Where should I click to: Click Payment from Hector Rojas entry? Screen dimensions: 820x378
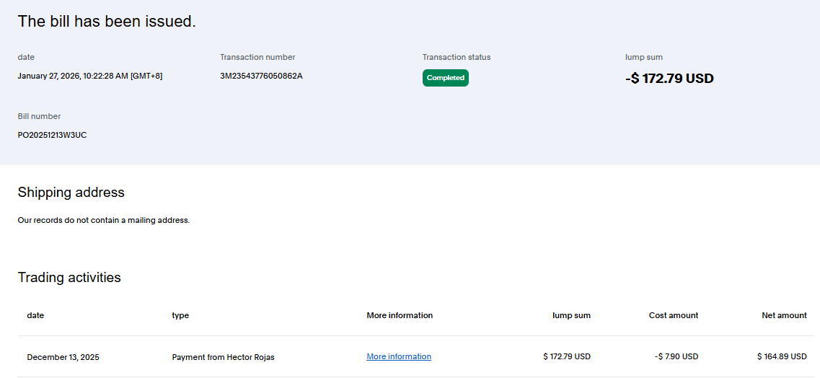click(x=223, y=356)
